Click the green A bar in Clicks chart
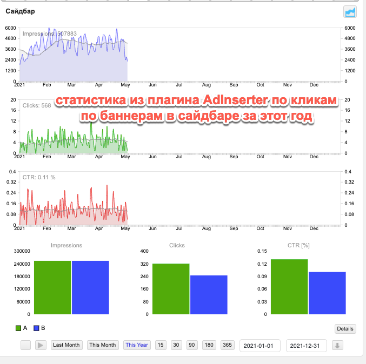The image size is (366, 364). click(171, 289)
